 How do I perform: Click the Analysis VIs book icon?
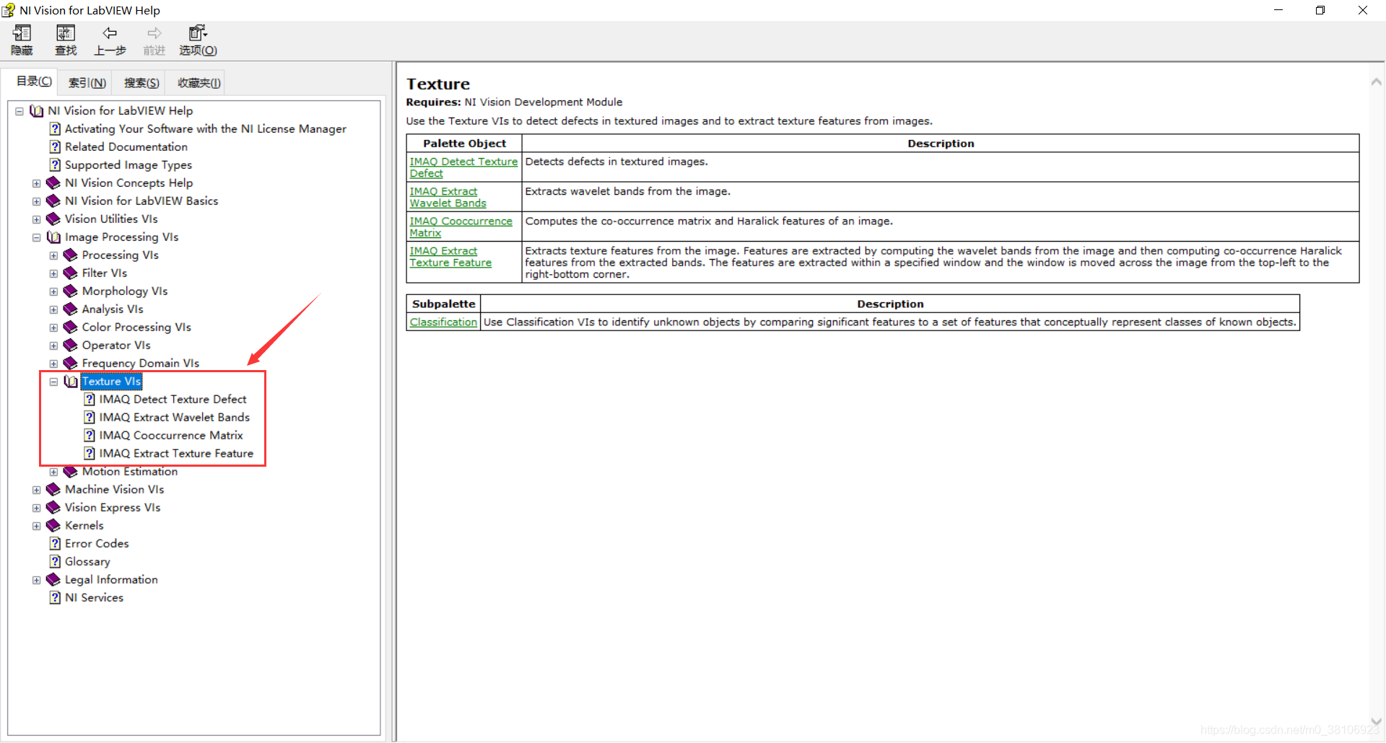pyautogui.click(x=71, y=309)
